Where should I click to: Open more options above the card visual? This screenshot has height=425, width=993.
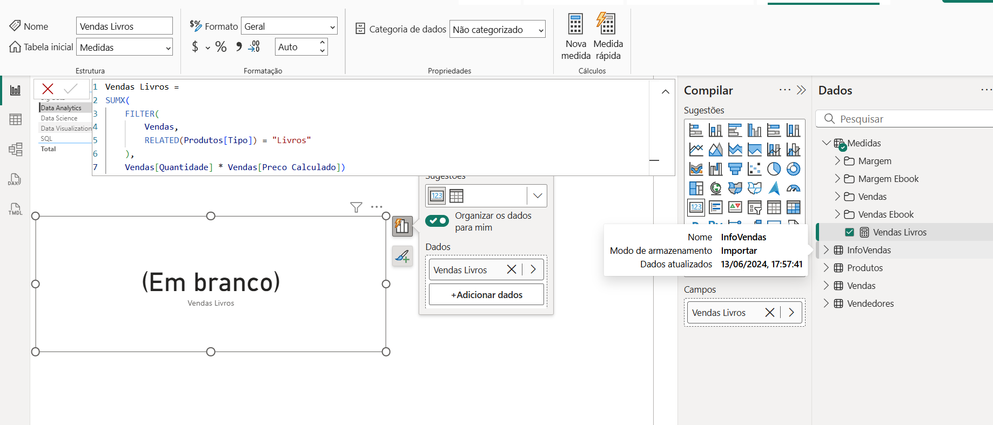point(377,207)
